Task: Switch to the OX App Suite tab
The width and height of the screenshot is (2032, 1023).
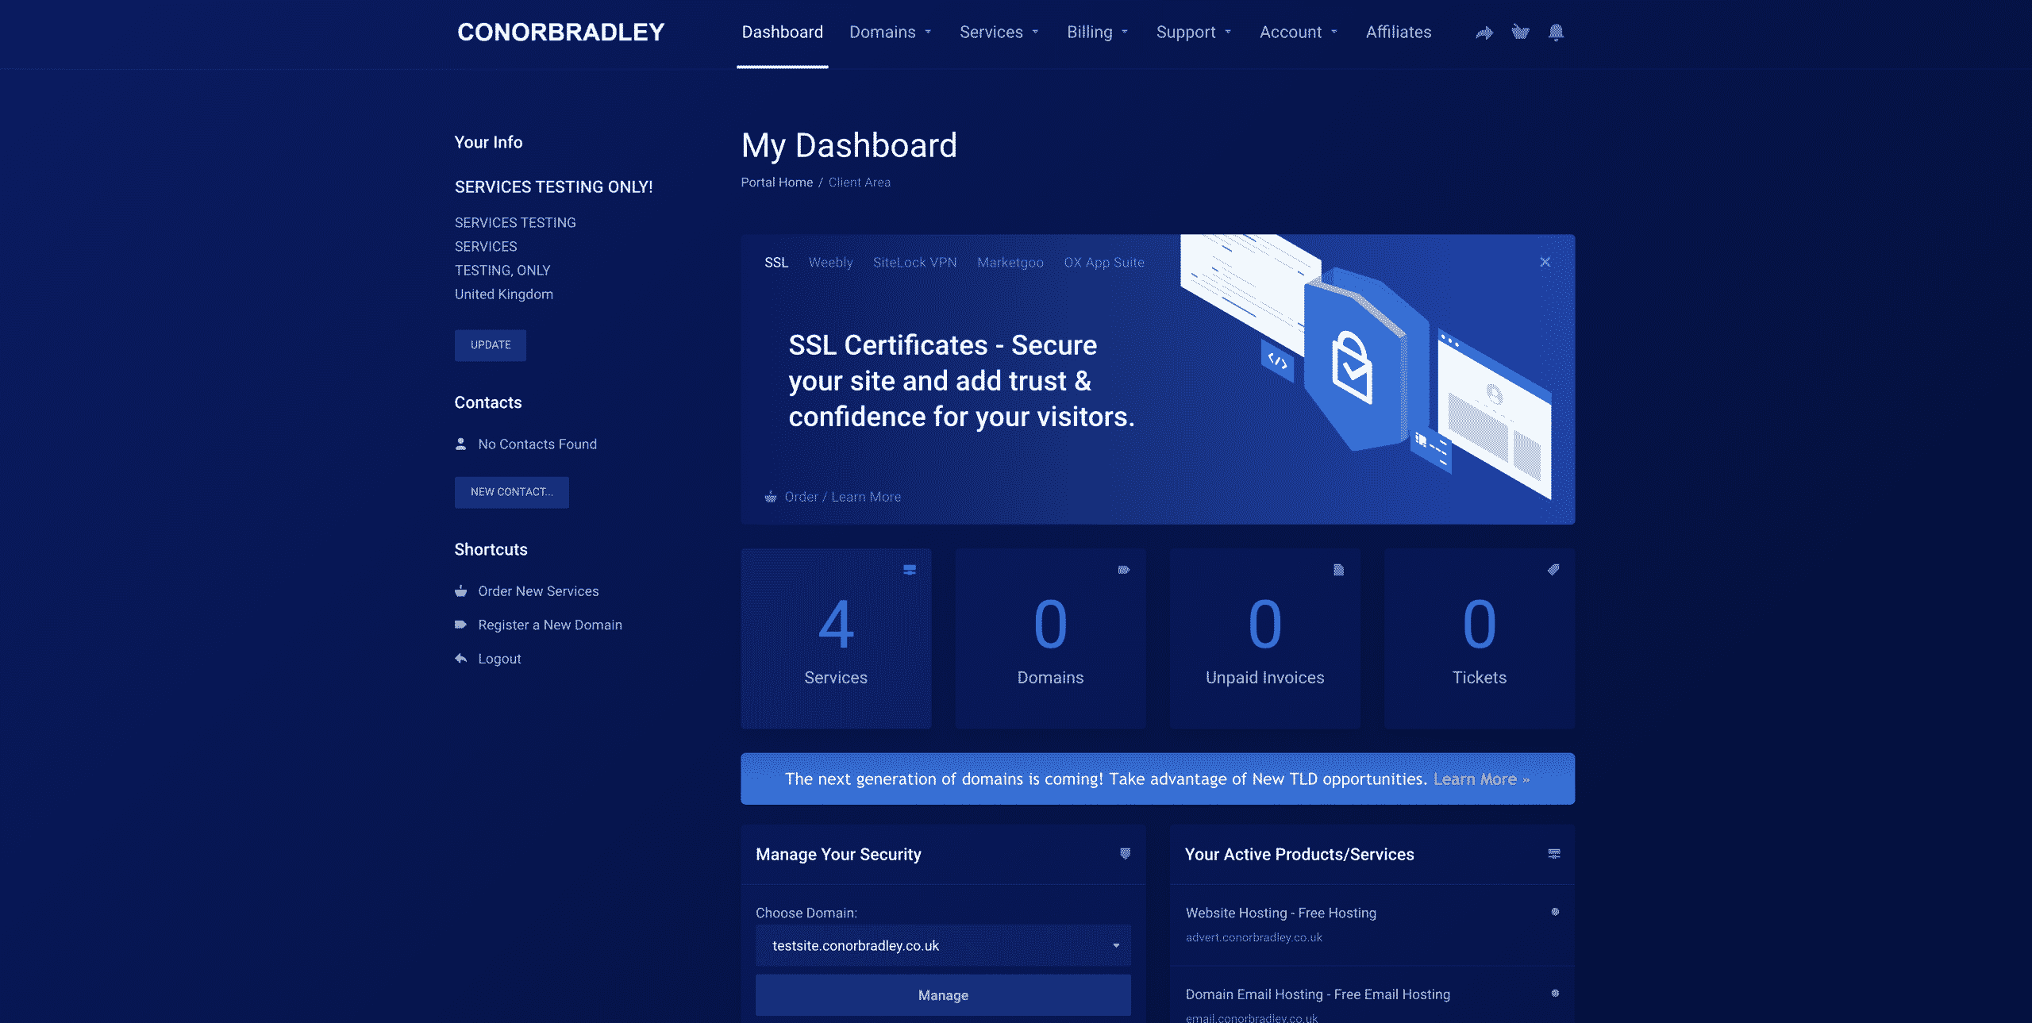Action: tap(1104, 263)
